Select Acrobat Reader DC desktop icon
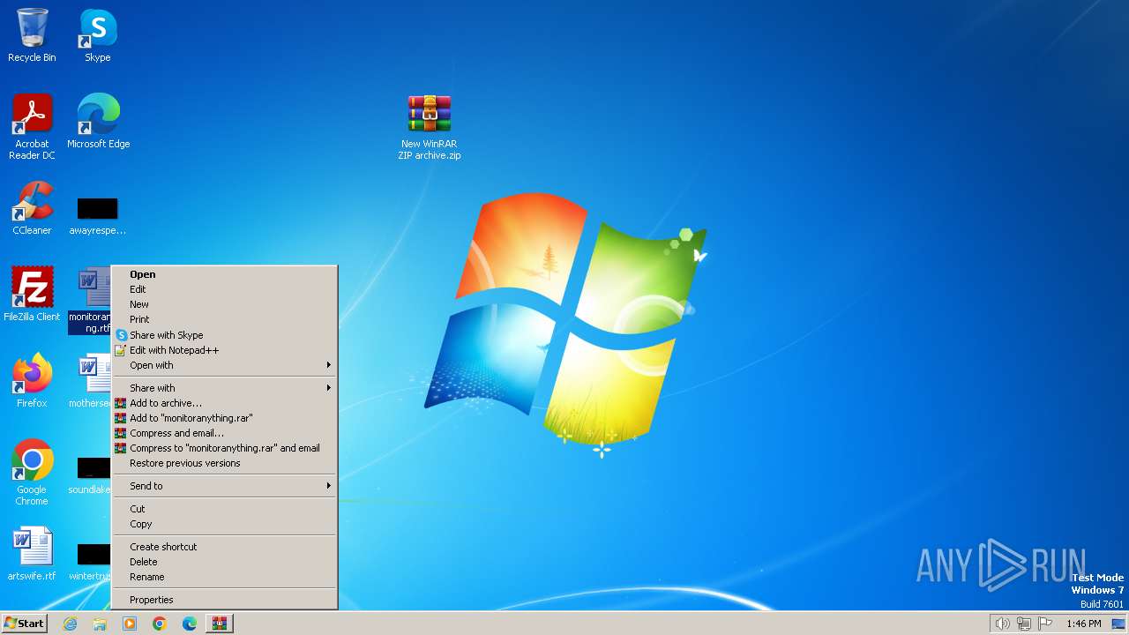 (32, 127)
